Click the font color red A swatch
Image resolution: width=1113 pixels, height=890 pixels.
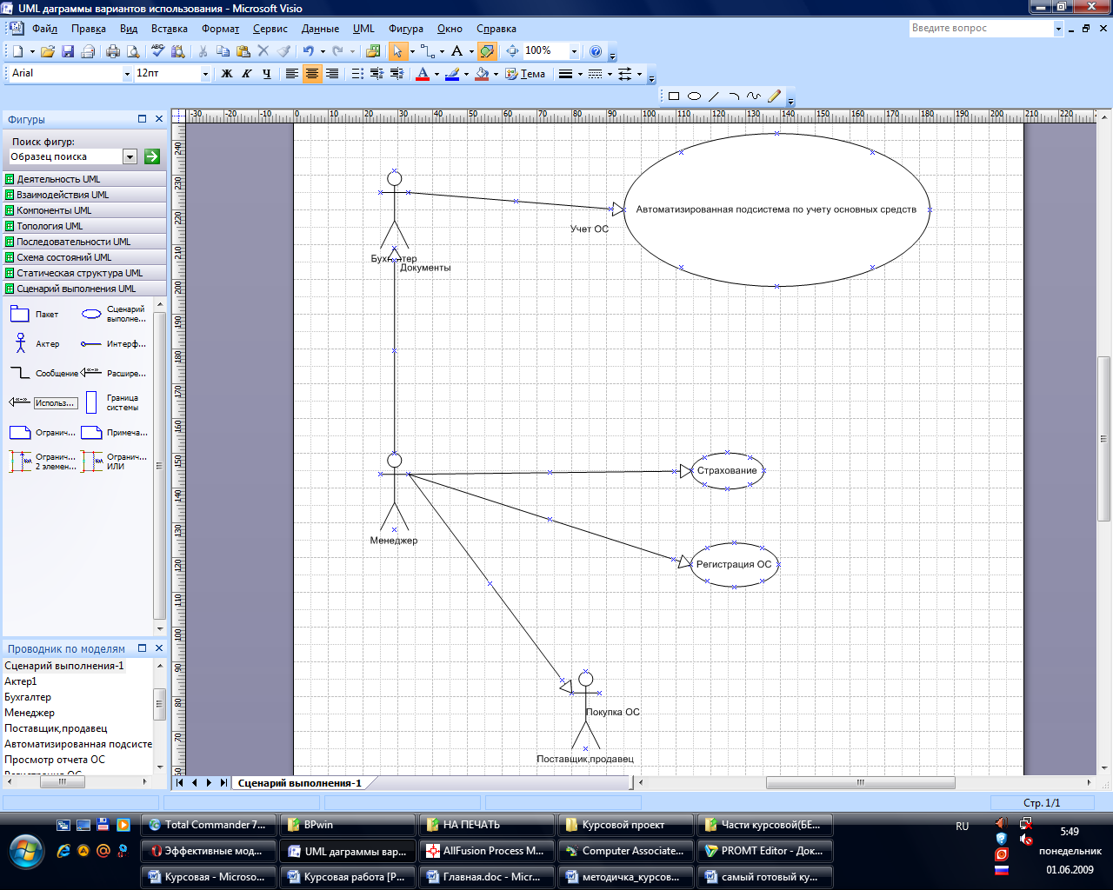pos(423,74)
